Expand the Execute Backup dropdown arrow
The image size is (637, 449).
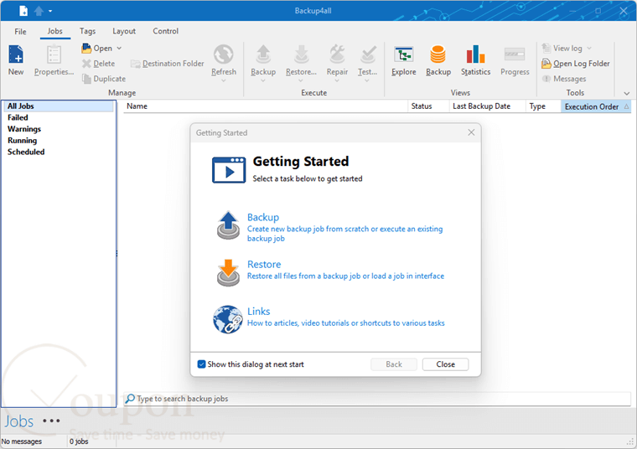pos(263,80)
